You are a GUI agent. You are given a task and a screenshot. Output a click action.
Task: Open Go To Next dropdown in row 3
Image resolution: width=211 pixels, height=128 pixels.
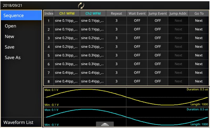pyautogui.click(x=199, y=38)
